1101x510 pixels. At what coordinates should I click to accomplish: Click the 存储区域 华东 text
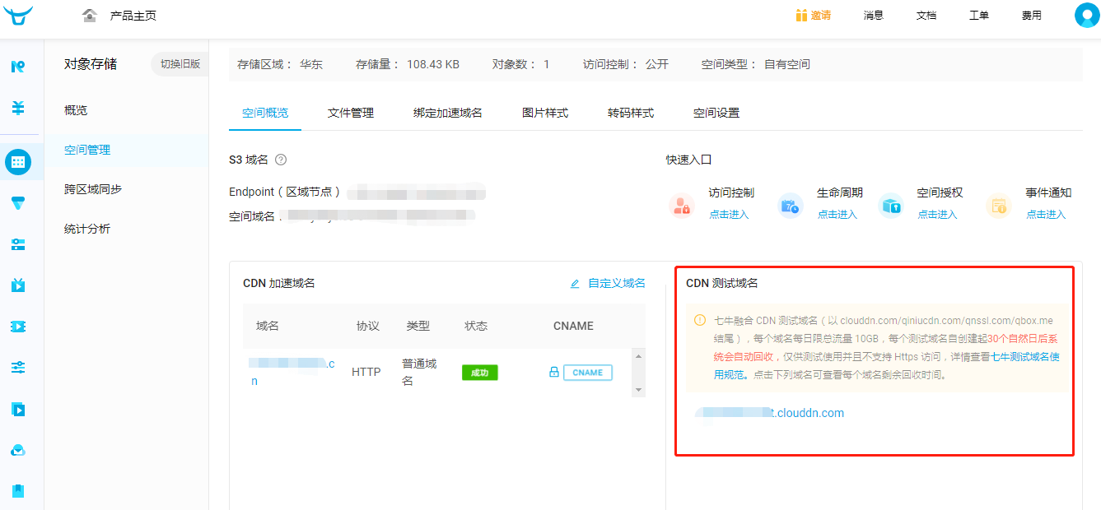click(x=280, y=63)
